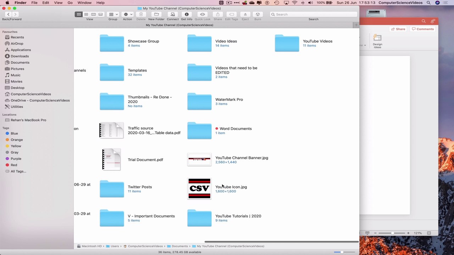The height and width of the screenshot is (255, 454).
Task: Create a New Folder from toolbar
Action: click(156, 14)
